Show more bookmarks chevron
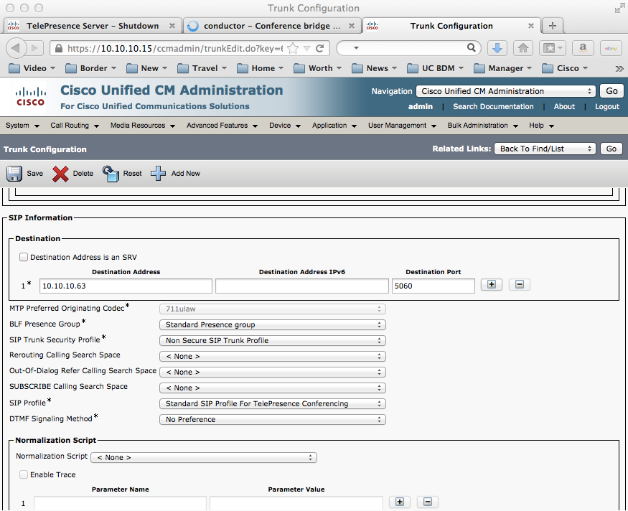 tap(619, 68)
